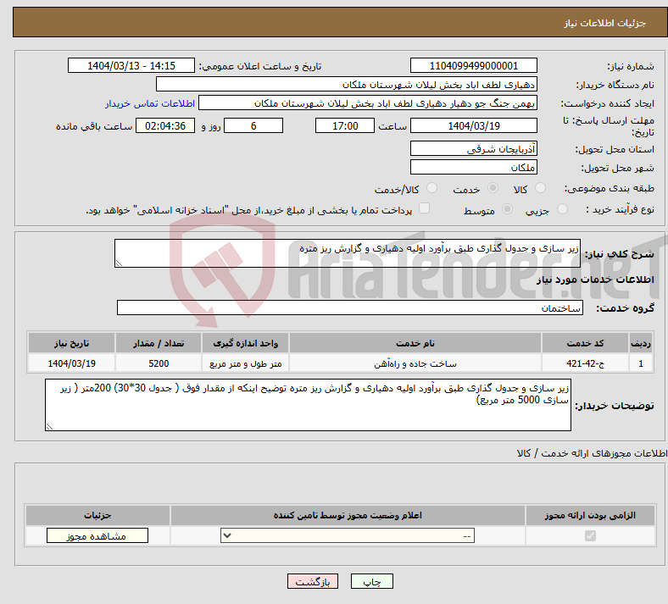Click the deadline time field 17:00
Screen dimensions: 668x604
point(345,125)
